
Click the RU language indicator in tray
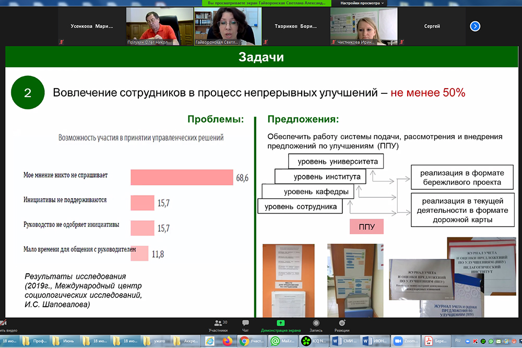click(x=458, y=340)
